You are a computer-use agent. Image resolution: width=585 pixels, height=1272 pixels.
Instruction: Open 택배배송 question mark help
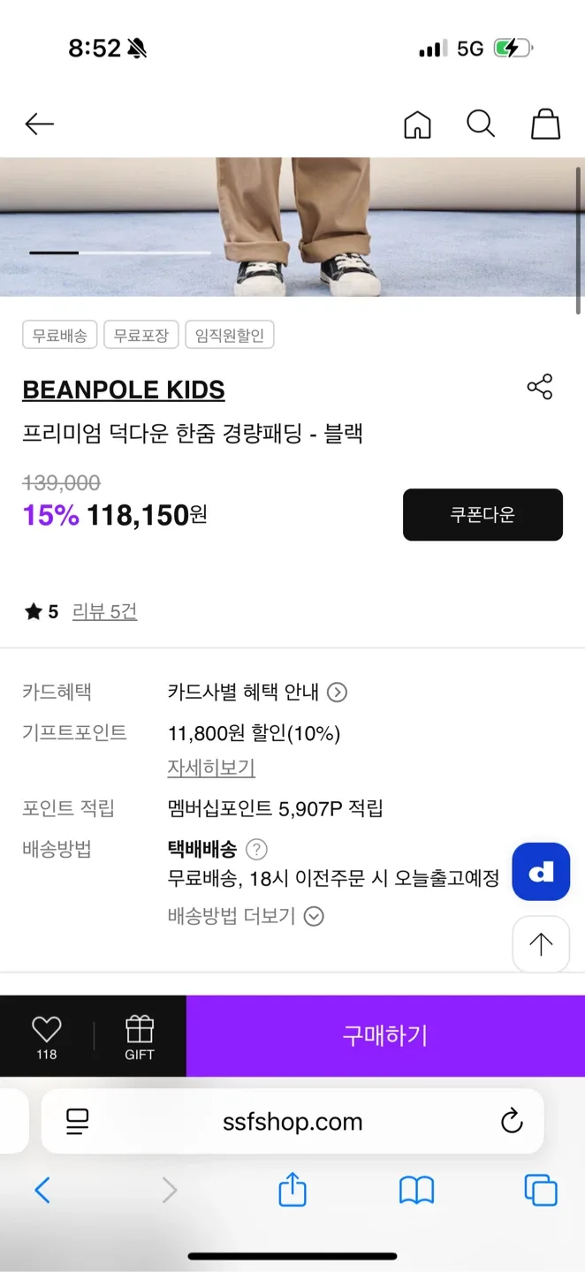pyautogui.click(x=256, y=850)
